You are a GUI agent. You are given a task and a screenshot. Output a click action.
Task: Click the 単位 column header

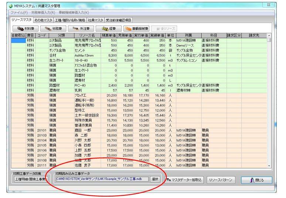[171, 35]
